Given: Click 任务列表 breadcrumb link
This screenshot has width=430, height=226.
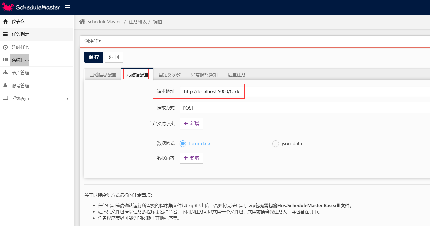Looking at the screenshot, I should tap(138, 22).
